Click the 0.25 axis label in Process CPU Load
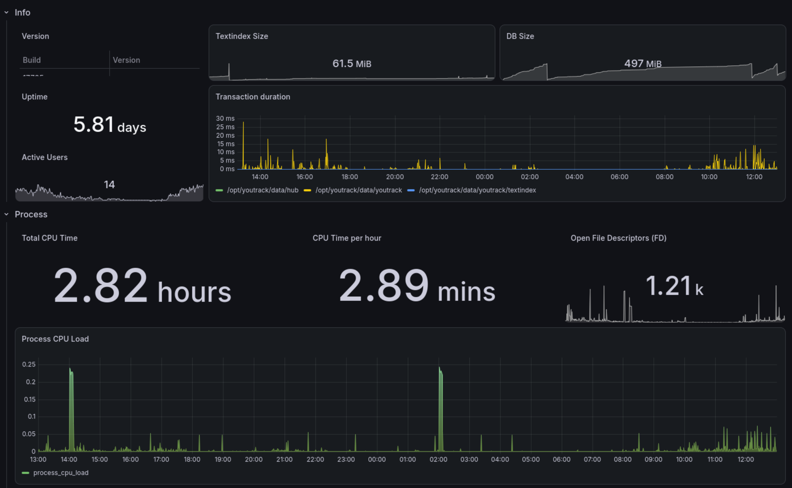The width and height of the screenshot is (792, 488). pos(29,365)
